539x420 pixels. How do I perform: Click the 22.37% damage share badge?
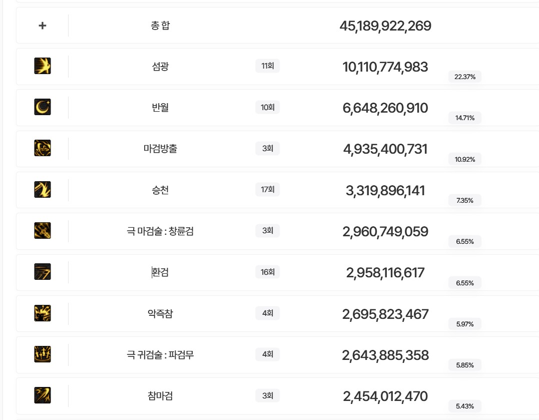464,77
